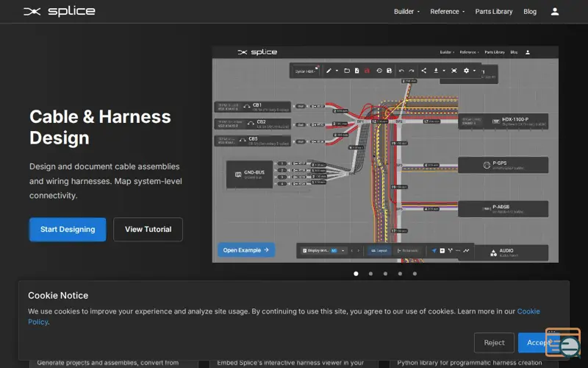Expand the Builder dropdown menu

pos(406,12)
